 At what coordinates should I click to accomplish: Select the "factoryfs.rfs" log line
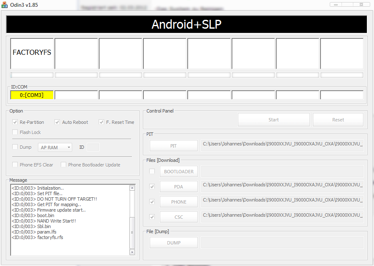37,237
